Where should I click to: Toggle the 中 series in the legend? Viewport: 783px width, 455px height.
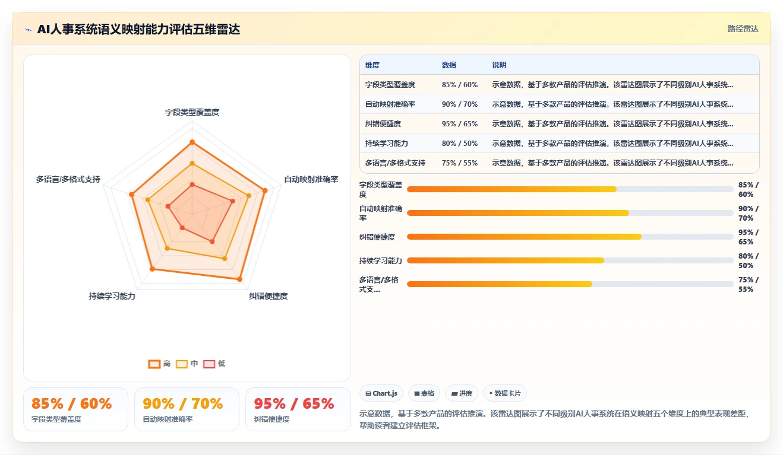pos(187,364)
